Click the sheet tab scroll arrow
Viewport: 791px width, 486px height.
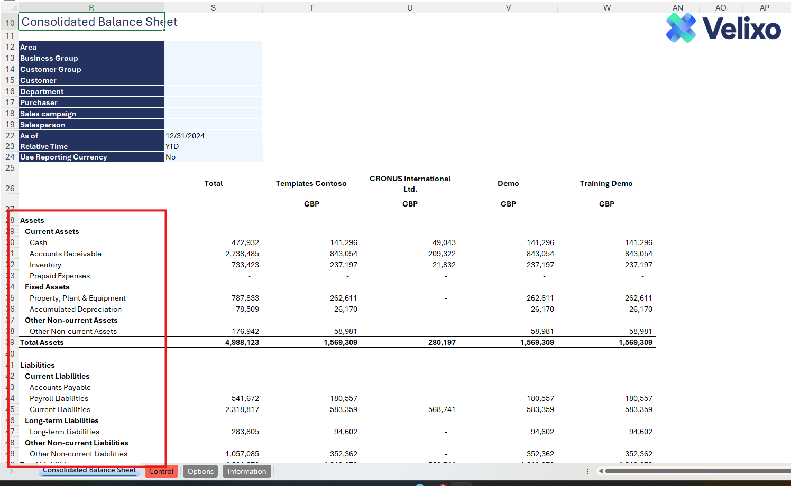click(x=11, y=471)
